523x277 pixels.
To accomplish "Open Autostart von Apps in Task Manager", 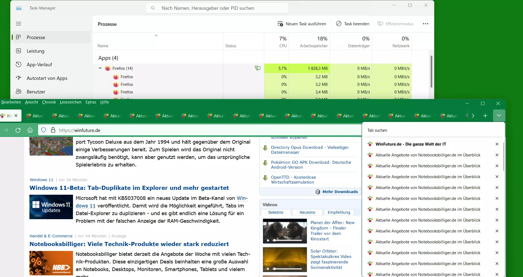I will tap(51, 78).
